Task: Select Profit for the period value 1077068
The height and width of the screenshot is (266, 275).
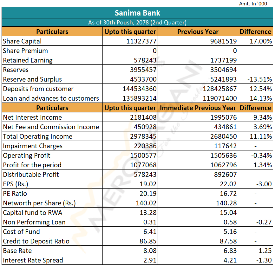Action: (143, 165)
